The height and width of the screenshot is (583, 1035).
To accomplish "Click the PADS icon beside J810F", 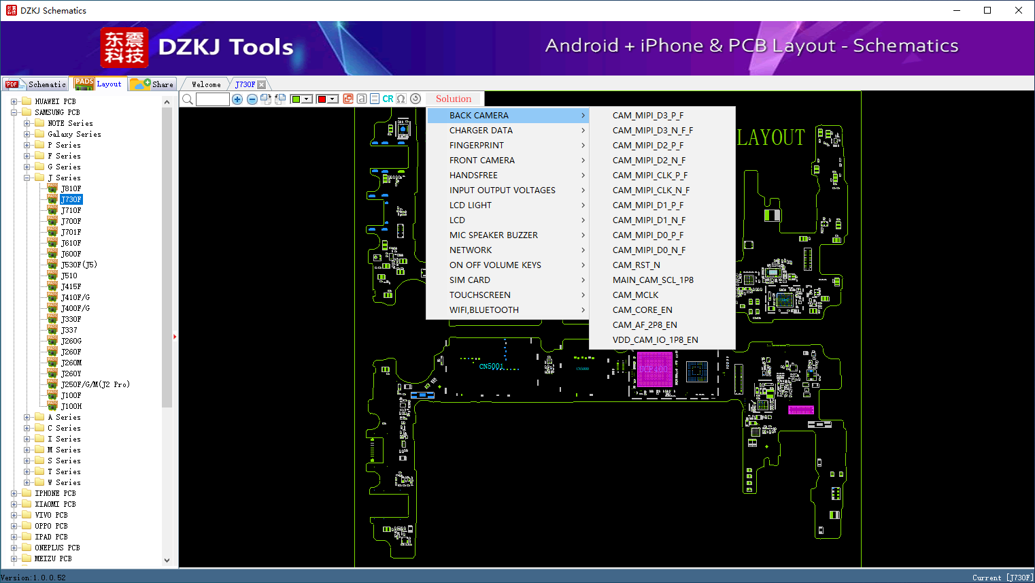I will pos(52,188).
